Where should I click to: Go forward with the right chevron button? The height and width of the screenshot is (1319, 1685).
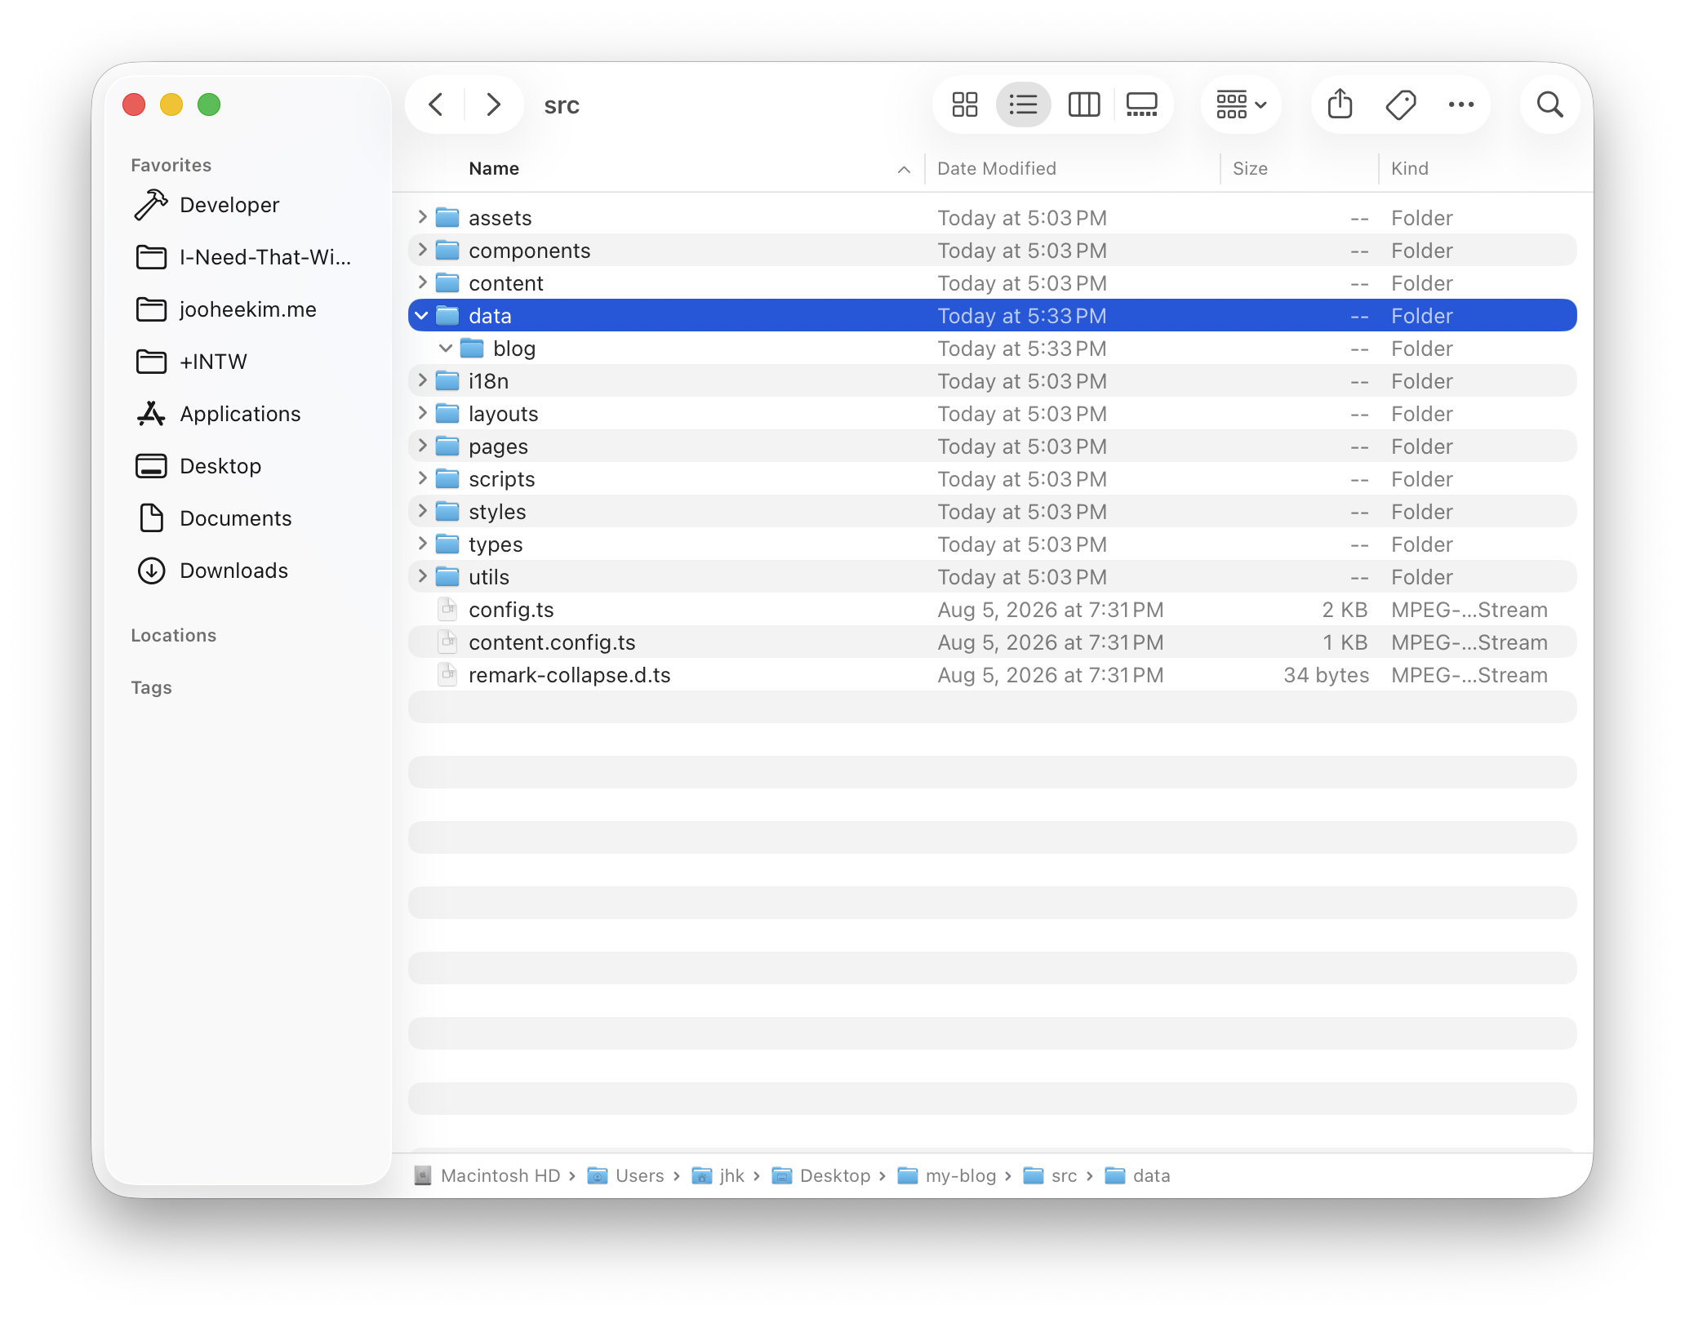tap(493, 104)
